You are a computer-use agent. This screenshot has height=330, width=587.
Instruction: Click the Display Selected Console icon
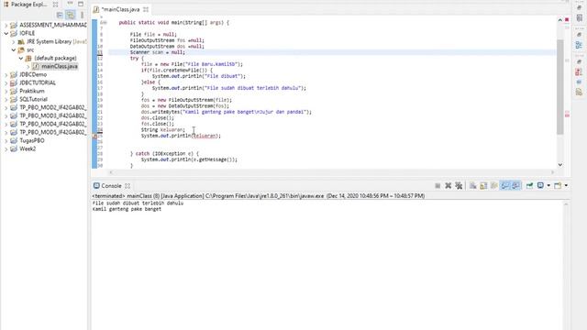point(540,185)
